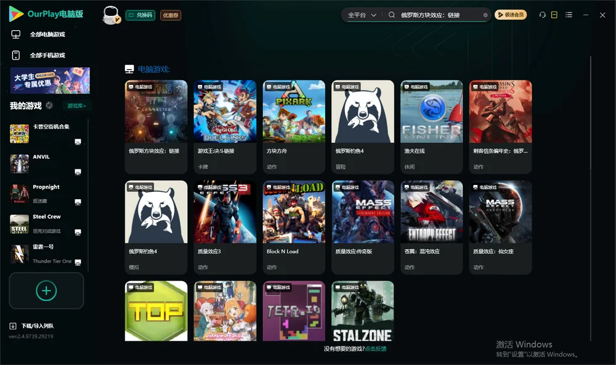Click the magnifier search icon
Screen dimensions: 616x365
(x=392, y=15)
